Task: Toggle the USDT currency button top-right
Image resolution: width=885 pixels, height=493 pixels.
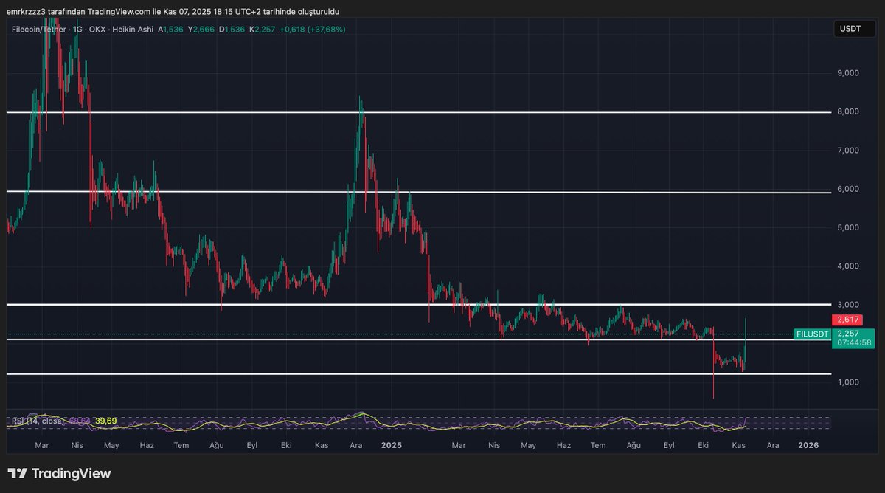Action: (x=853, y=28)
